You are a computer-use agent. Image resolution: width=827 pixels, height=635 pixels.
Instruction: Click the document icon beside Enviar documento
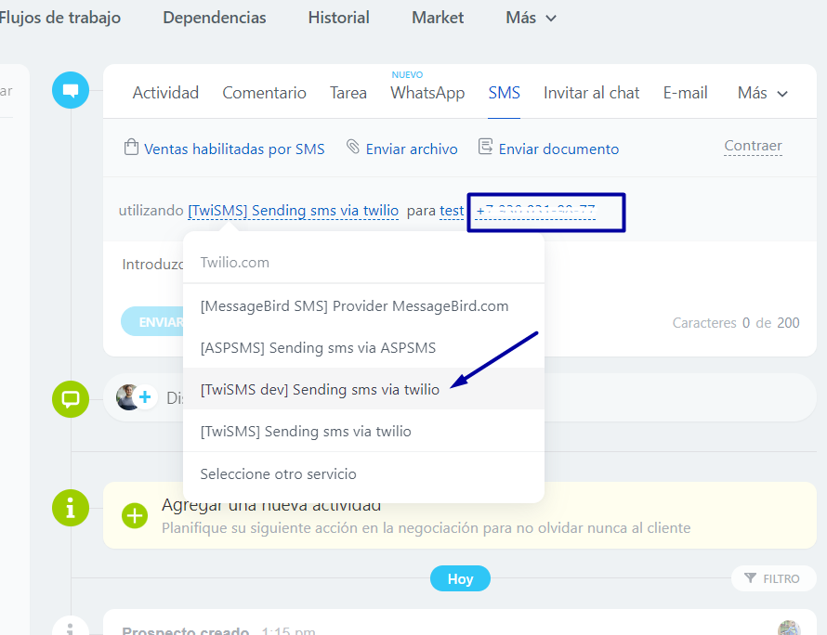pos(485,148)
